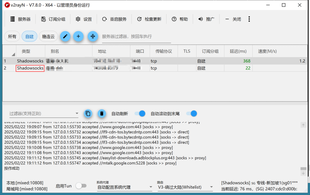
Task: Open the 服务器 servers menu
Action: [x=21, y=19]
